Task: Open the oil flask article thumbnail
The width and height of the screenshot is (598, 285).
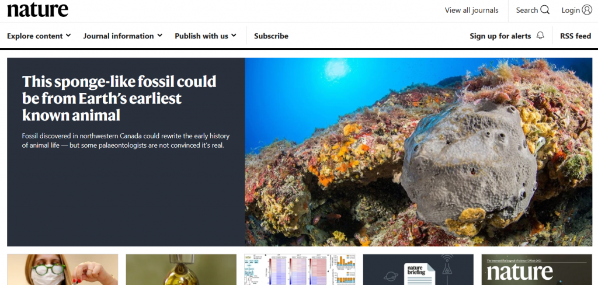Action: point(181,269)
